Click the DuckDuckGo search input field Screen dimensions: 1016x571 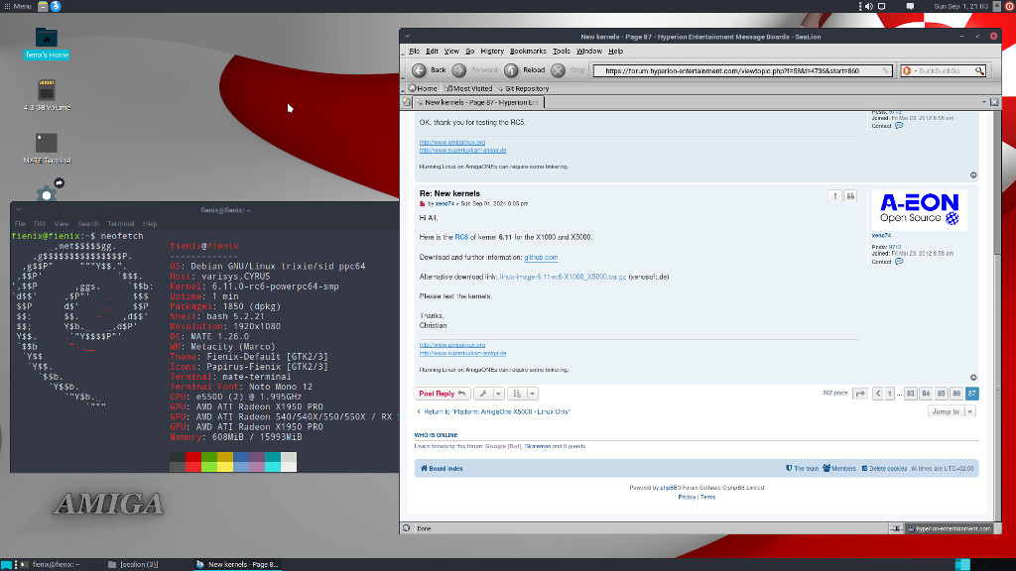(943, 70)
